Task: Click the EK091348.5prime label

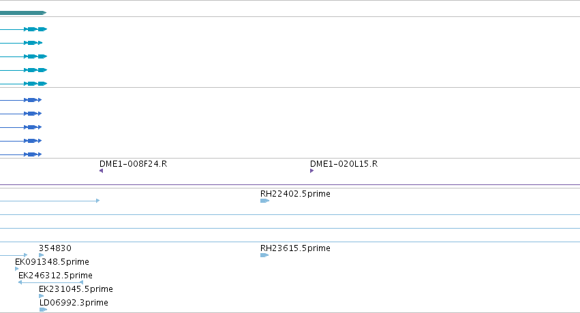Action: pos(52,262)
